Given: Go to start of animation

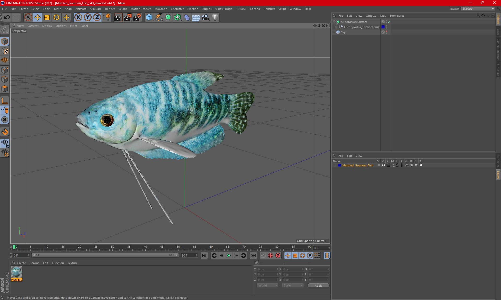Looking at the screenshot, I should [x=204, y=255].
